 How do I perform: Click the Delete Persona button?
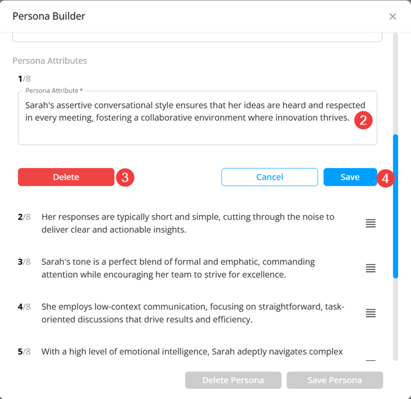[233, 380]
